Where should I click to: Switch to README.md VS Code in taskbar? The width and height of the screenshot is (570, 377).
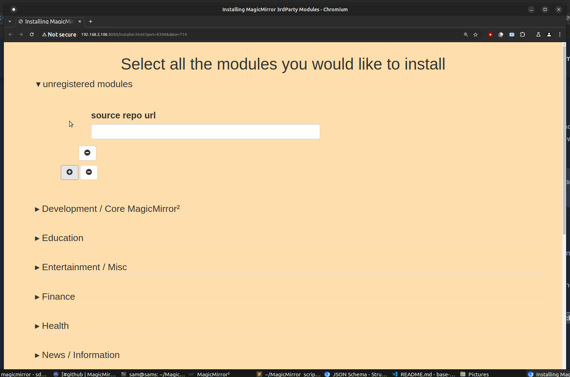[x=423, y=374]
